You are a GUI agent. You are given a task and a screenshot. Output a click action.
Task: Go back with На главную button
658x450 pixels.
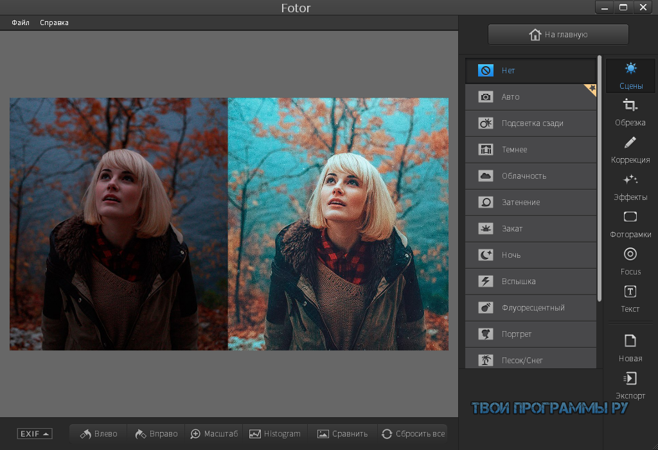pos(558,35)
